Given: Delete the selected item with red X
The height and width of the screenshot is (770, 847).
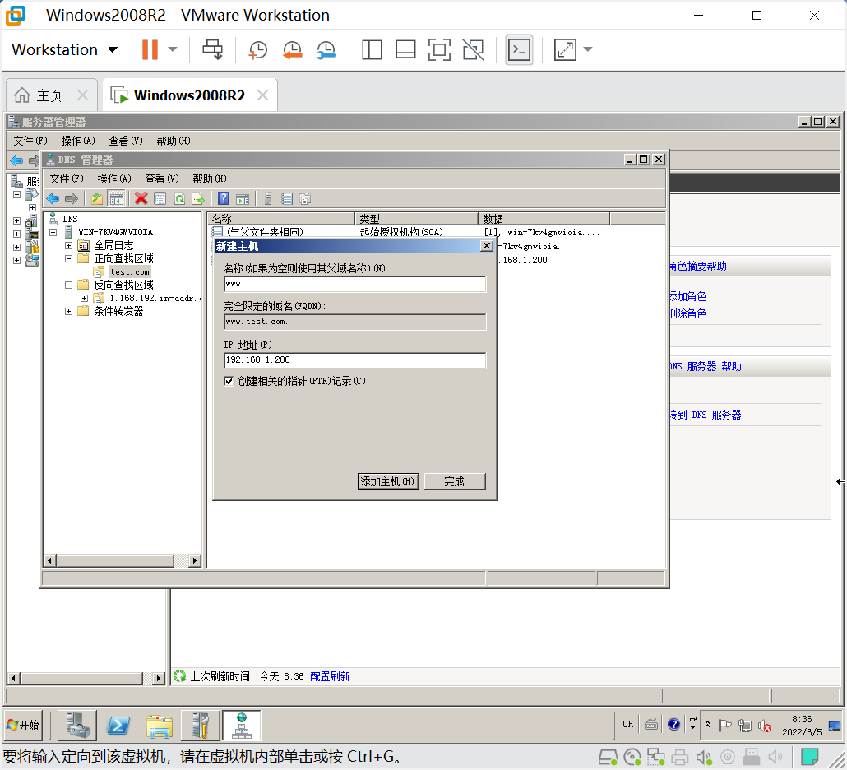Looking at the screenshot, I should tap(141, 199).
